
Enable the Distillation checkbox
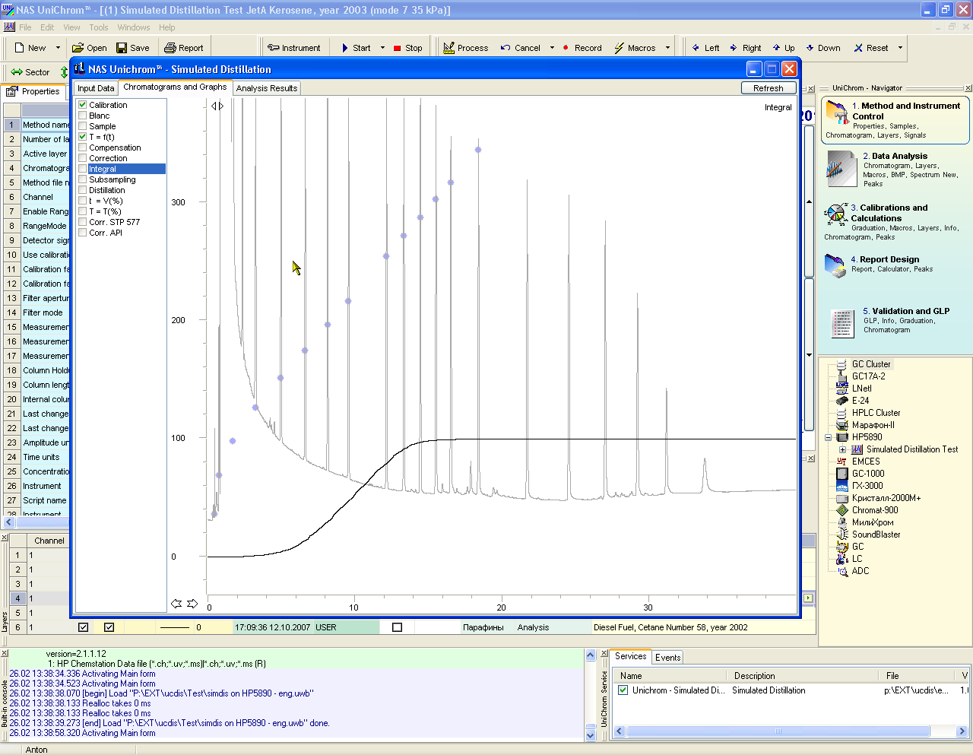coord(83,190)
